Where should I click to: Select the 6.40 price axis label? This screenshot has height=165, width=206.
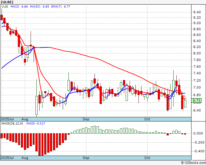(x=197, y=111)
